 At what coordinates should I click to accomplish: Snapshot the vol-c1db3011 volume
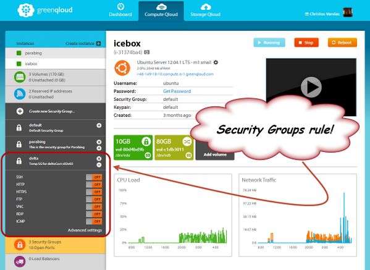pos(188,155)
